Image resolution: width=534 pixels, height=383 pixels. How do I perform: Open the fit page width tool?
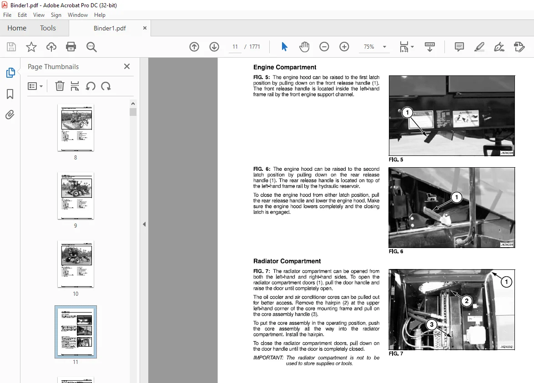pyautogui.click(x=404, y=47)
